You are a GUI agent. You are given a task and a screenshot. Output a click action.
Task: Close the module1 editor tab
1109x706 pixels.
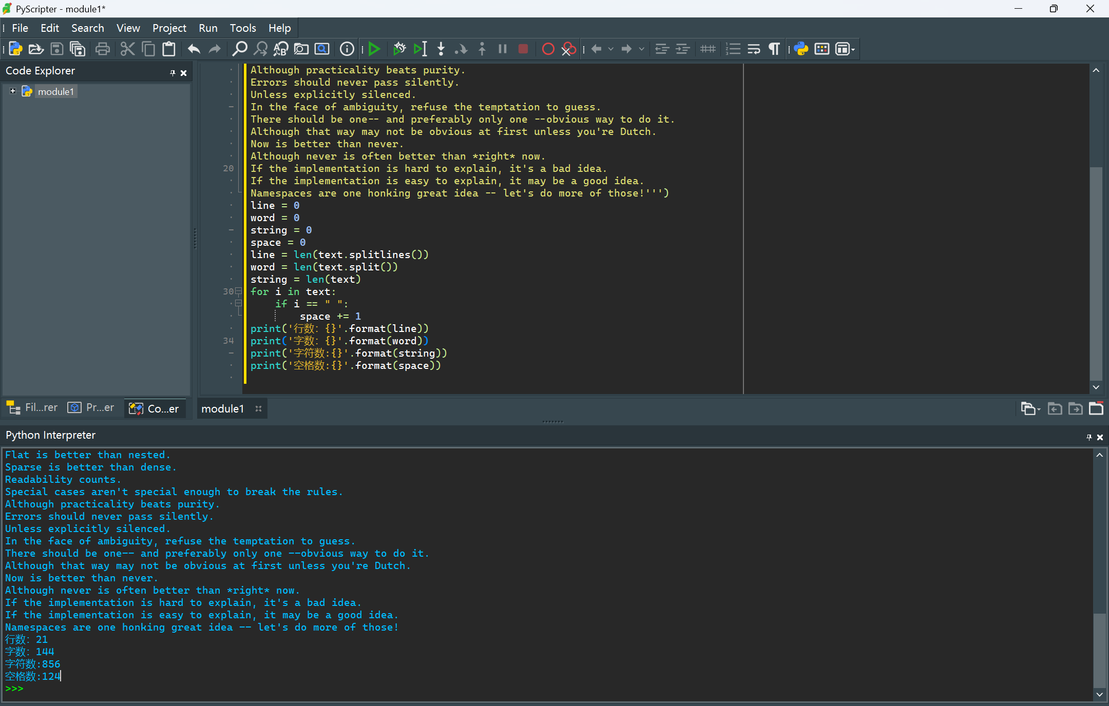(258, 409)
